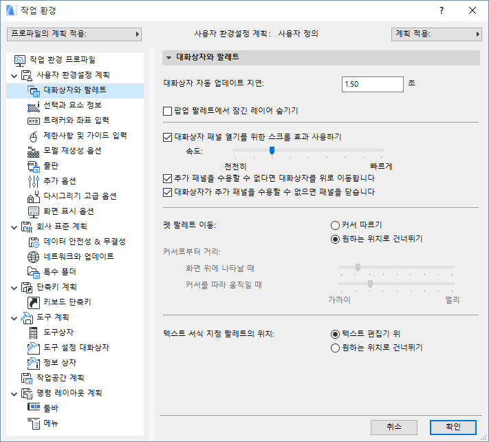Click the 선택과 요소 정보 icon
The height and width of the screenshot is (442, 489).
click(x=34, y=106)
